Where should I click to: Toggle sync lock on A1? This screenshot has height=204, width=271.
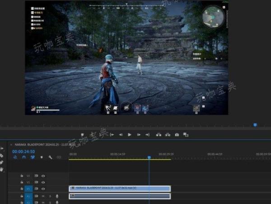(x=36, y=196)
